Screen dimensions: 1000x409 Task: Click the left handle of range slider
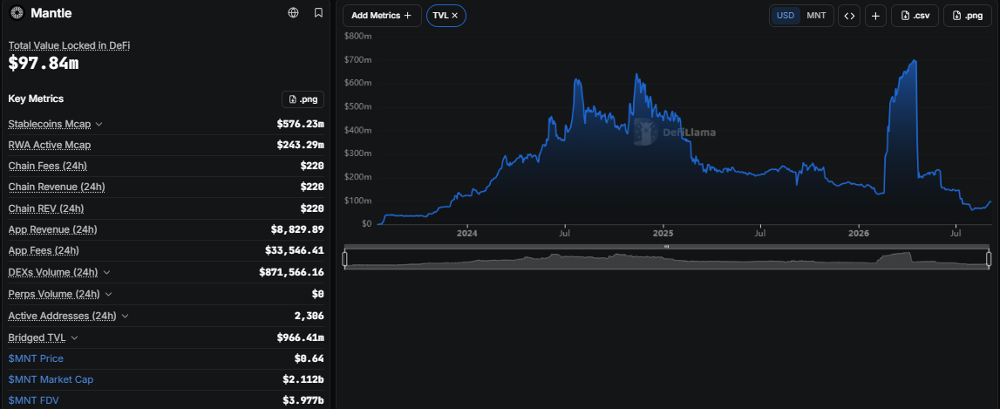[x=344, y=258]
